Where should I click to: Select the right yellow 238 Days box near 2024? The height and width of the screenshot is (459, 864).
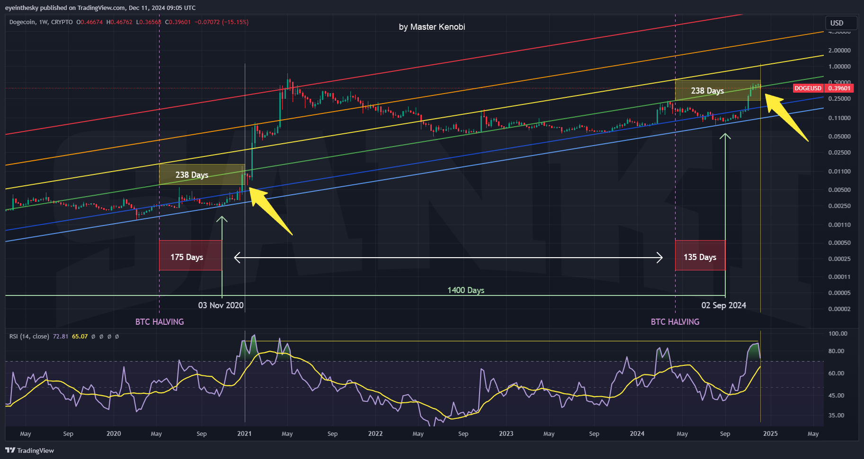pyautogui.click(x=717, y=90)
